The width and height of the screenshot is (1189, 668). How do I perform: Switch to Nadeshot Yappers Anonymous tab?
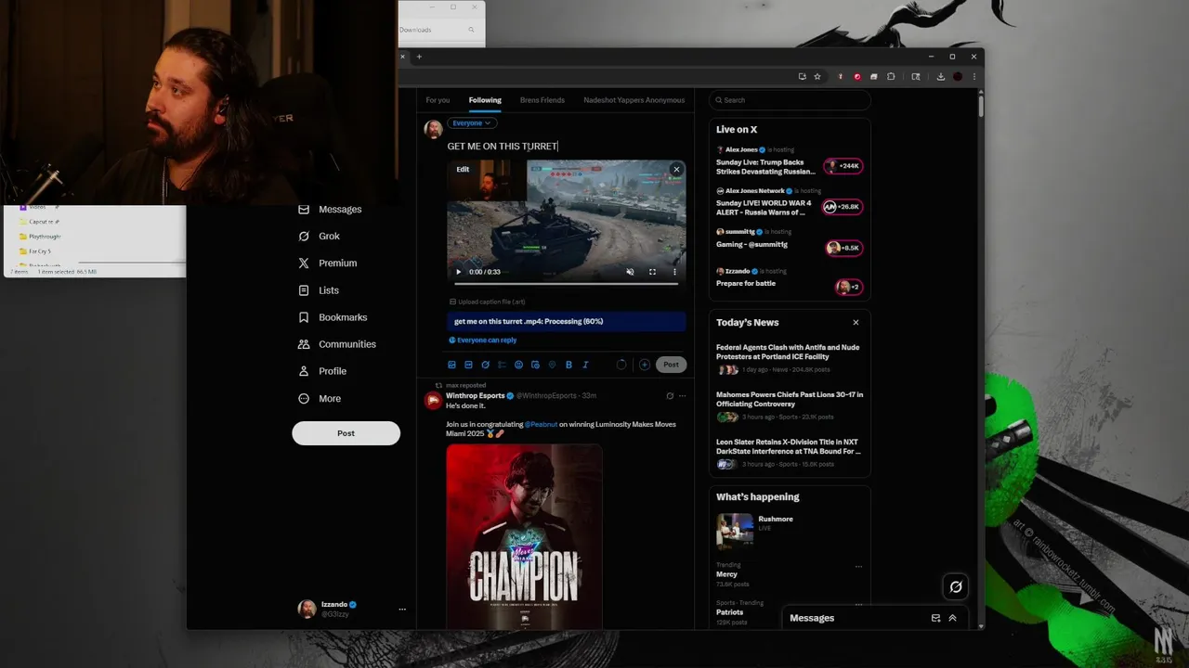(634, 100)
